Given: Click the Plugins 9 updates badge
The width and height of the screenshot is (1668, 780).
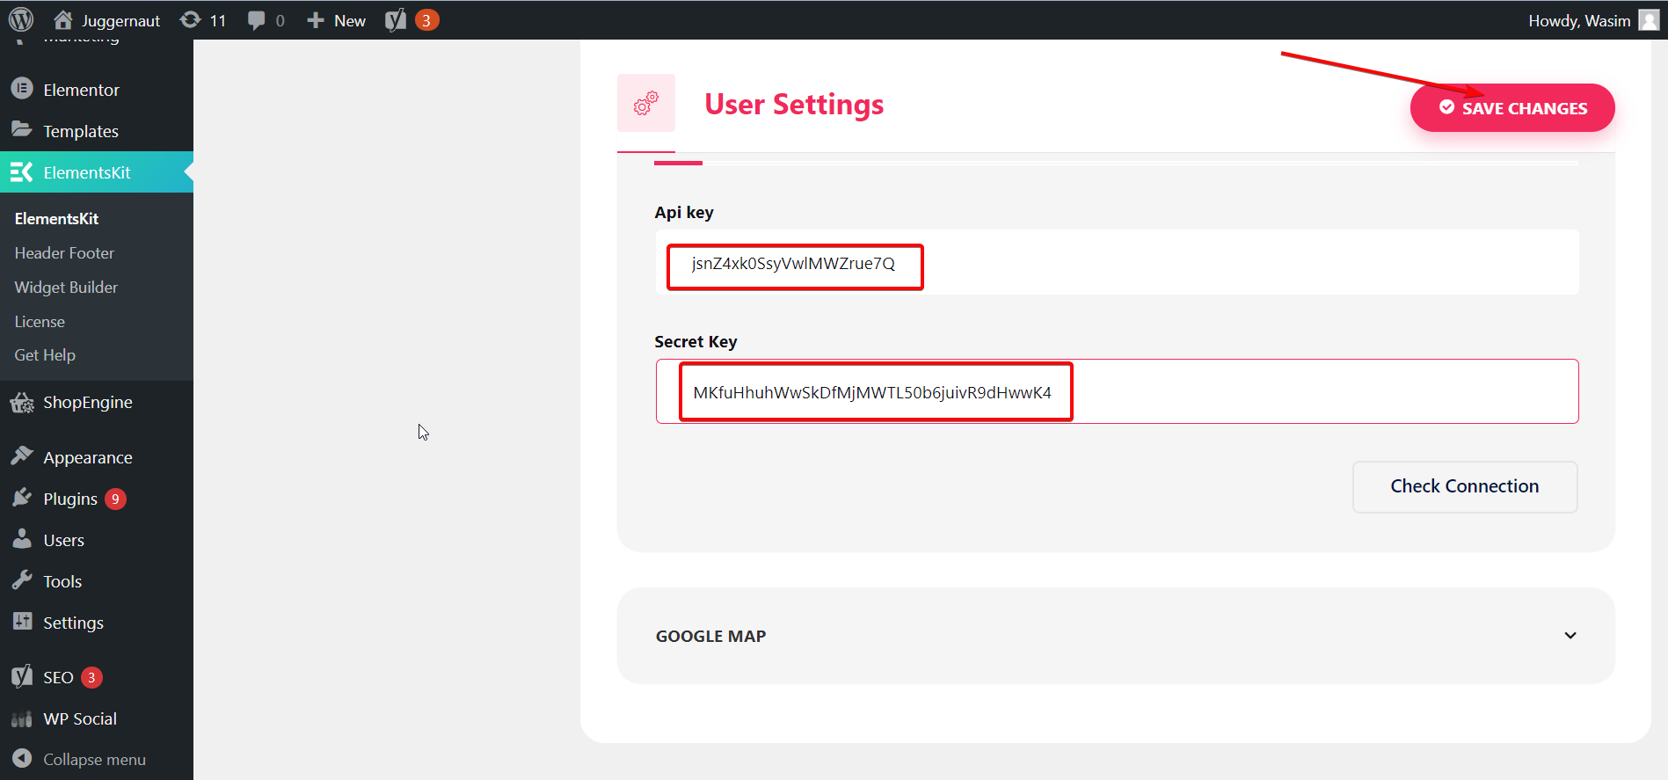Looking at the screenshot, I should click(x=115, y=499).
